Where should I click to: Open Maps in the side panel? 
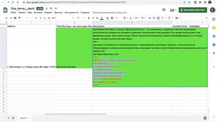[x=214, y=53]
